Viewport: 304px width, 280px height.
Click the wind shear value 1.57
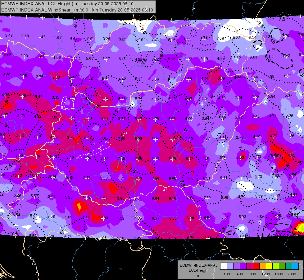coord(104,198)
